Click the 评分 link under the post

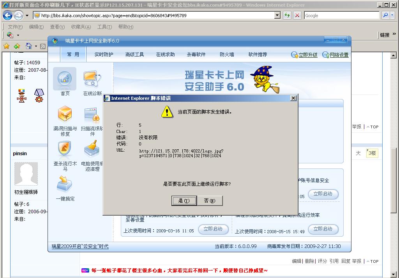click(x=322, y=261)
